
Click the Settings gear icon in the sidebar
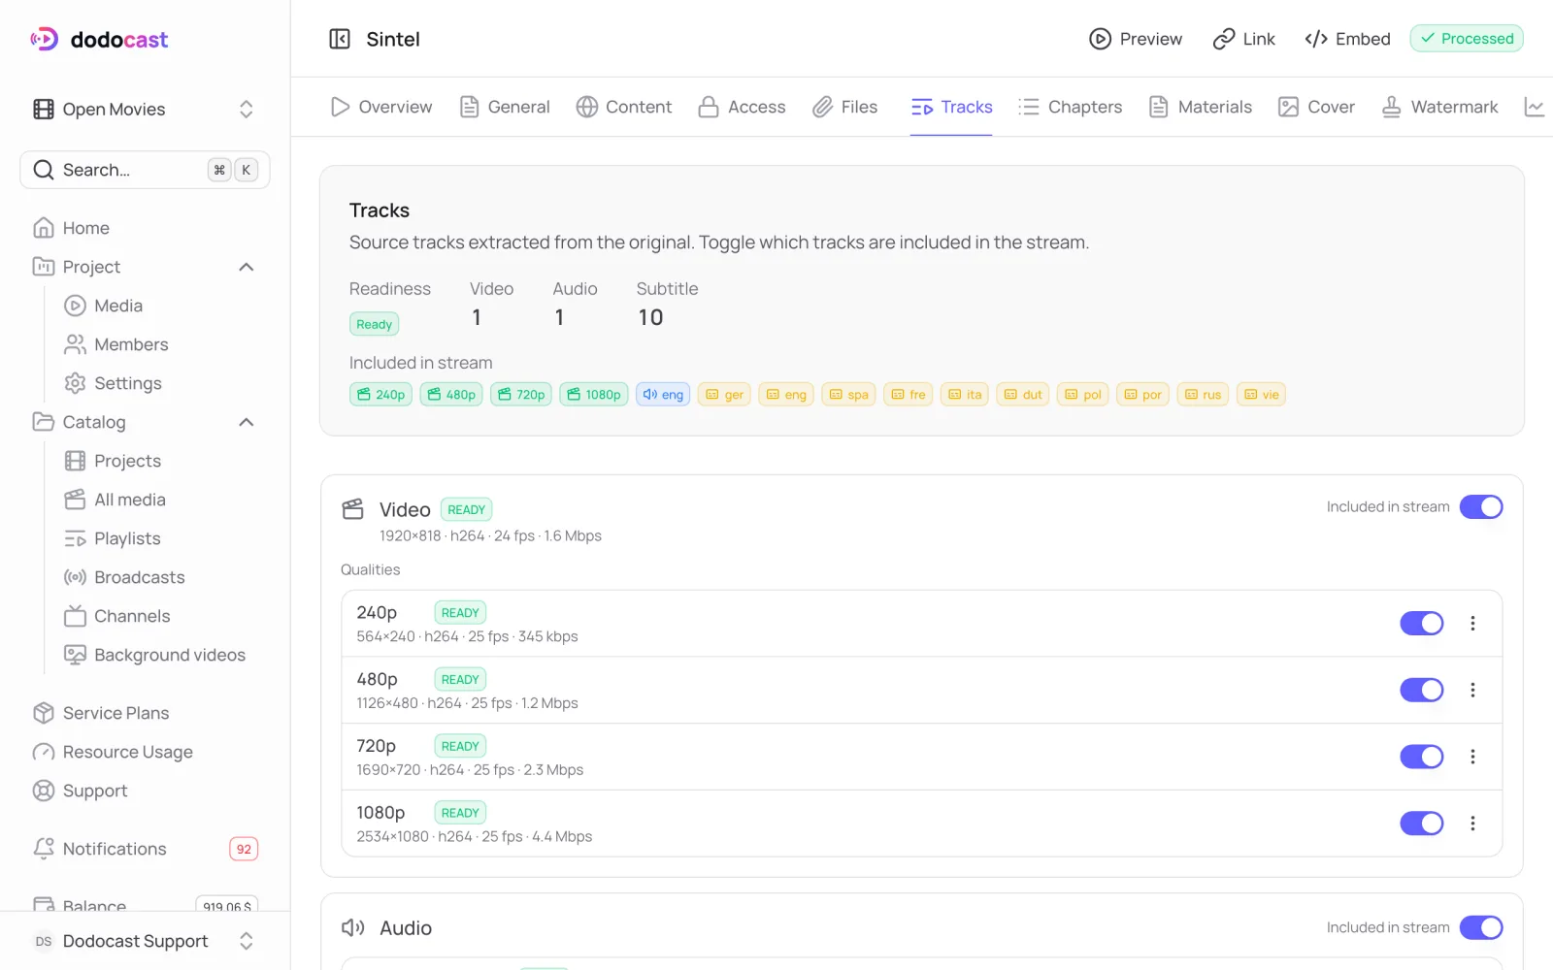click(75, 383)
